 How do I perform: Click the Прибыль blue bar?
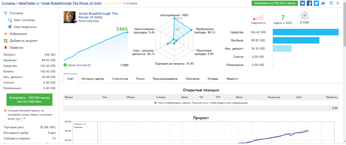296,40
